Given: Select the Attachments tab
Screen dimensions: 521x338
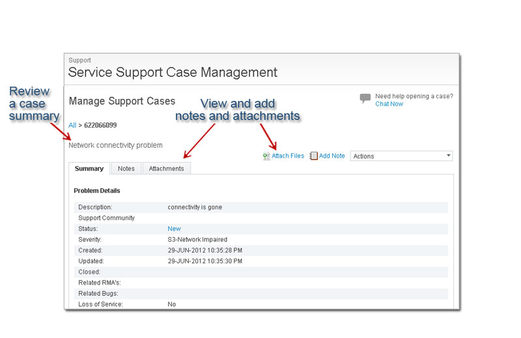Looking at the screenshot, I should coord(166,169).
